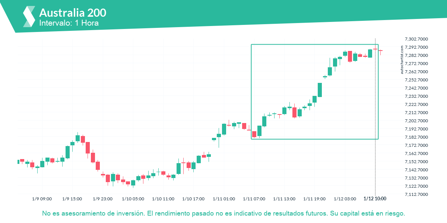Click the 7,302.7000 price level
This screenshot has width=447, height=223.
click(x=416, y=39)
